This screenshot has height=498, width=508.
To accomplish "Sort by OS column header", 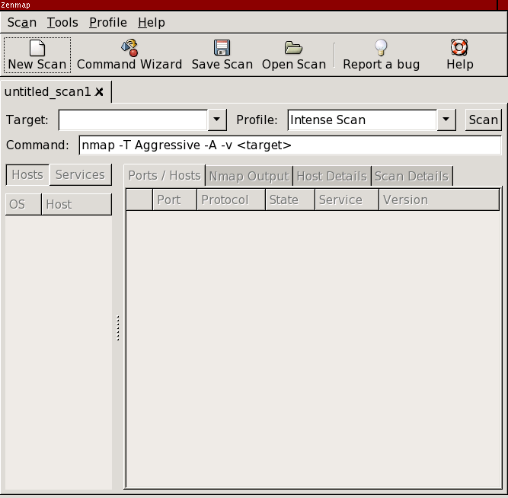I will click(24, 204).
